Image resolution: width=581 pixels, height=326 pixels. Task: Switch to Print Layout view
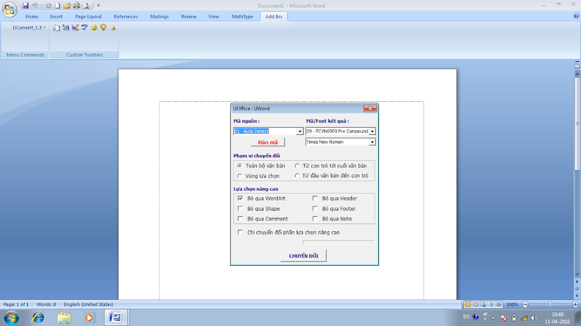(468, 304)
